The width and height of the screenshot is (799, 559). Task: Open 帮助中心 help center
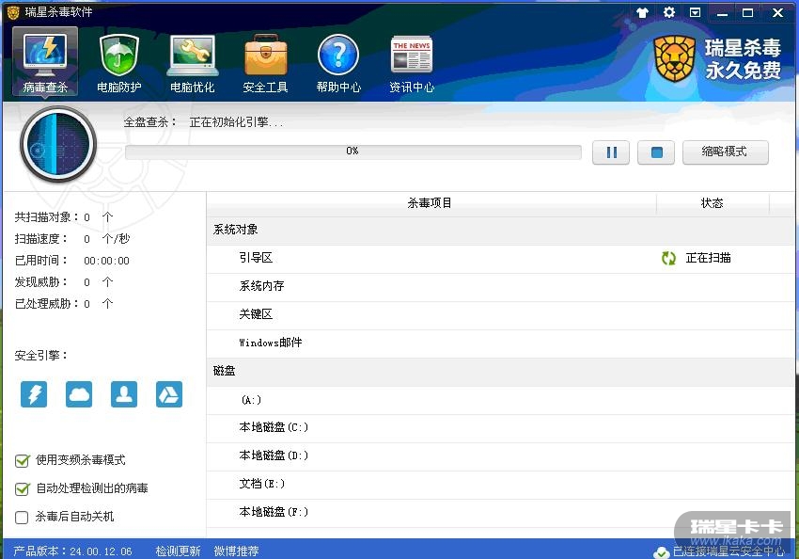point(338,62)
